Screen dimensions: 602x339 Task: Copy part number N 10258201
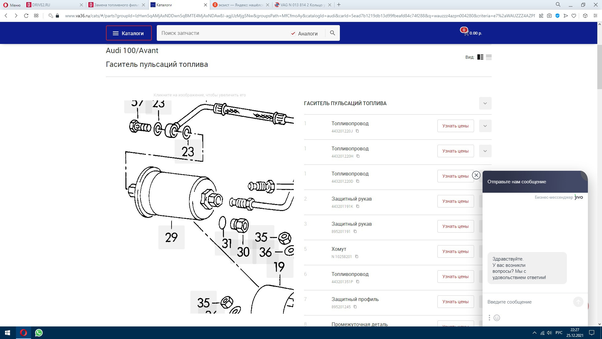click(356, 257)
